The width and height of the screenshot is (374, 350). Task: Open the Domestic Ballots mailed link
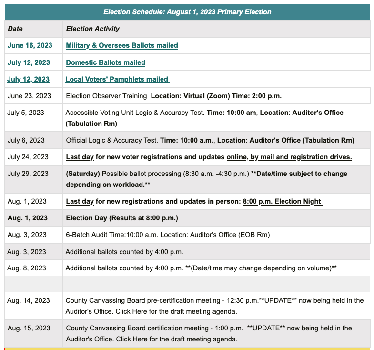pos(106,63)
